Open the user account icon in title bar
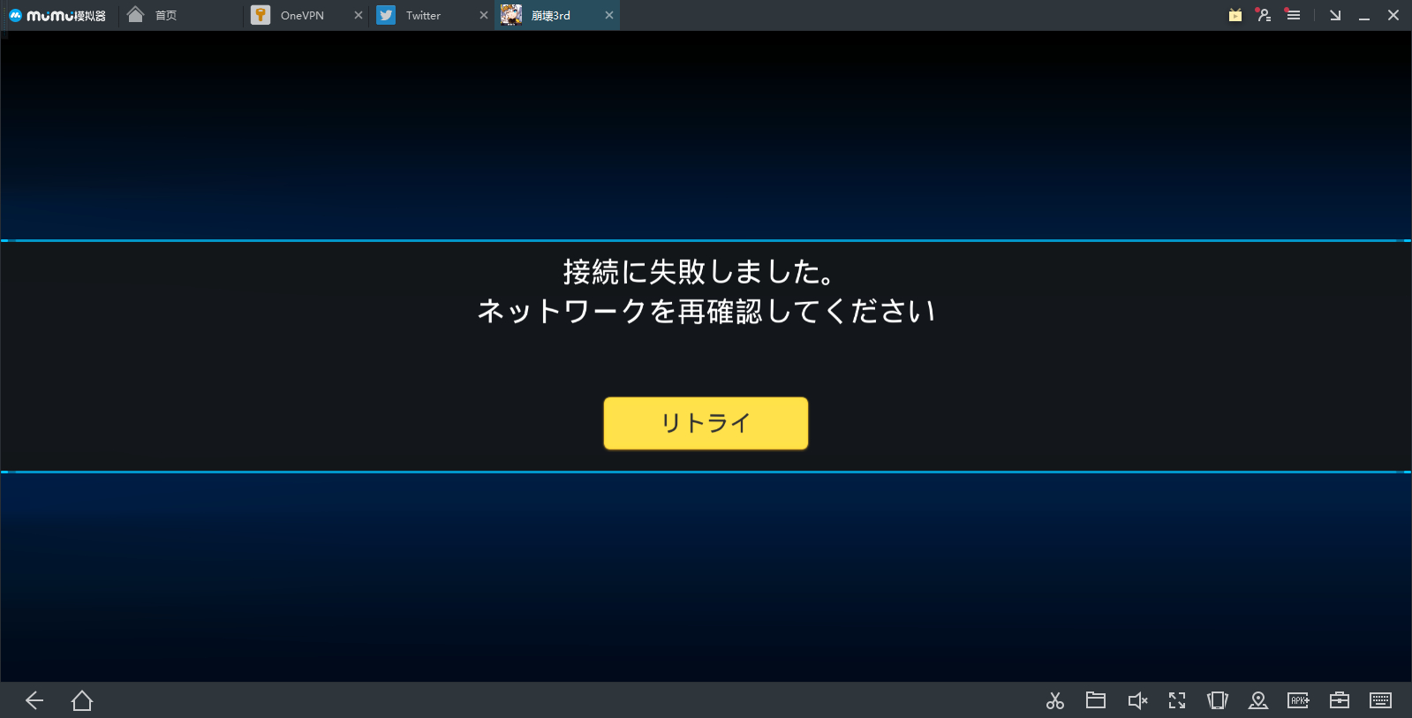Viewport: 1412px width, 718px height. click(x=1264, y=15)
